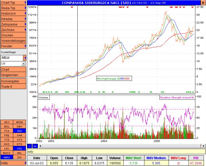Click the Drucken button
This screenshot has height=166, width=206.
coord(13,35)
